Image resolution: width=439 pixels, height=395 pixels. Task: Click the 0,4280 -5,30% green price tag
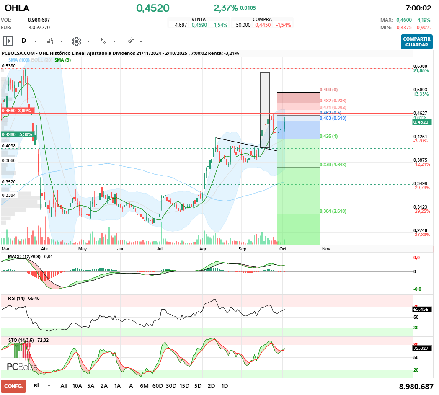[17, 134]
